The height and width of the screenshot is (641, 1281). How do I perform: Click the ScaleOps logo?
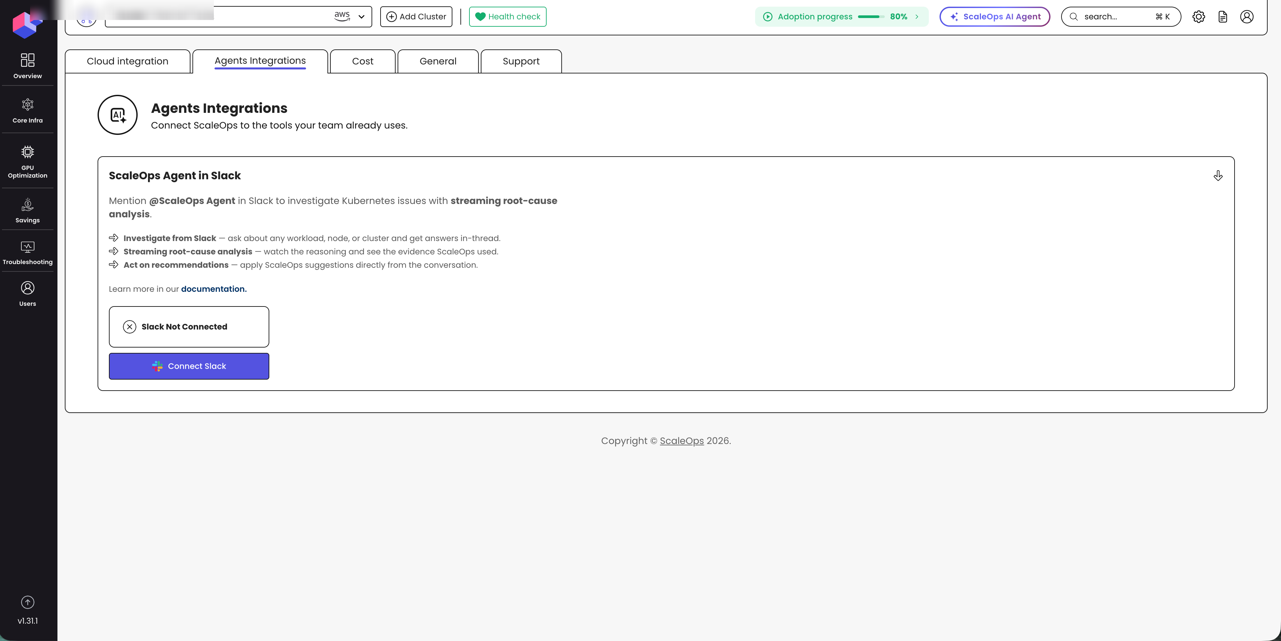(27, 25)
